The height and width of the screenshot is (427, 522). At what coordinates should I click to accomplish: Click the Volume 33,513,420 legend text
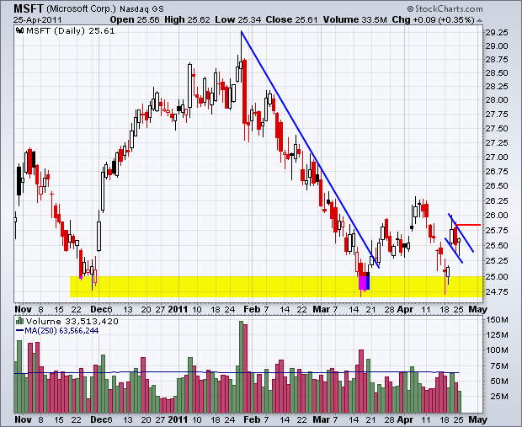72,322
